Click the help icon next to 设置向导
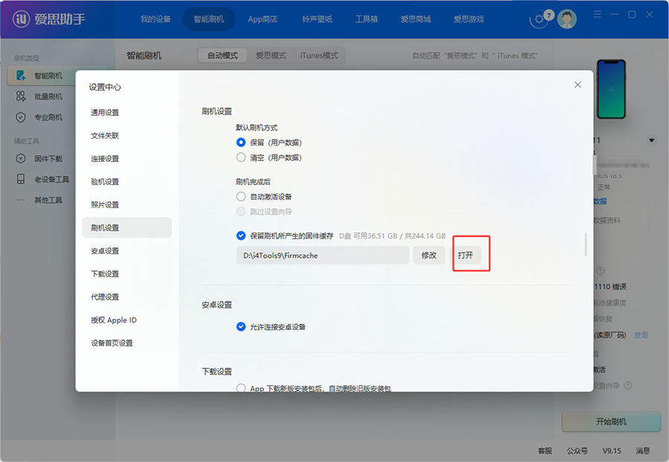669x462 pixels. [x=628, y=385]
